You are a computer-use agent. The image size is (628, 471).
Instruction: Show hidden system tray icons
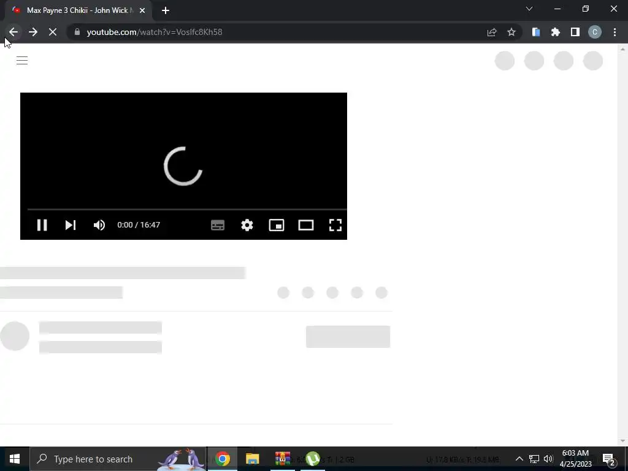pyautogui.click(x=519, y=459)
